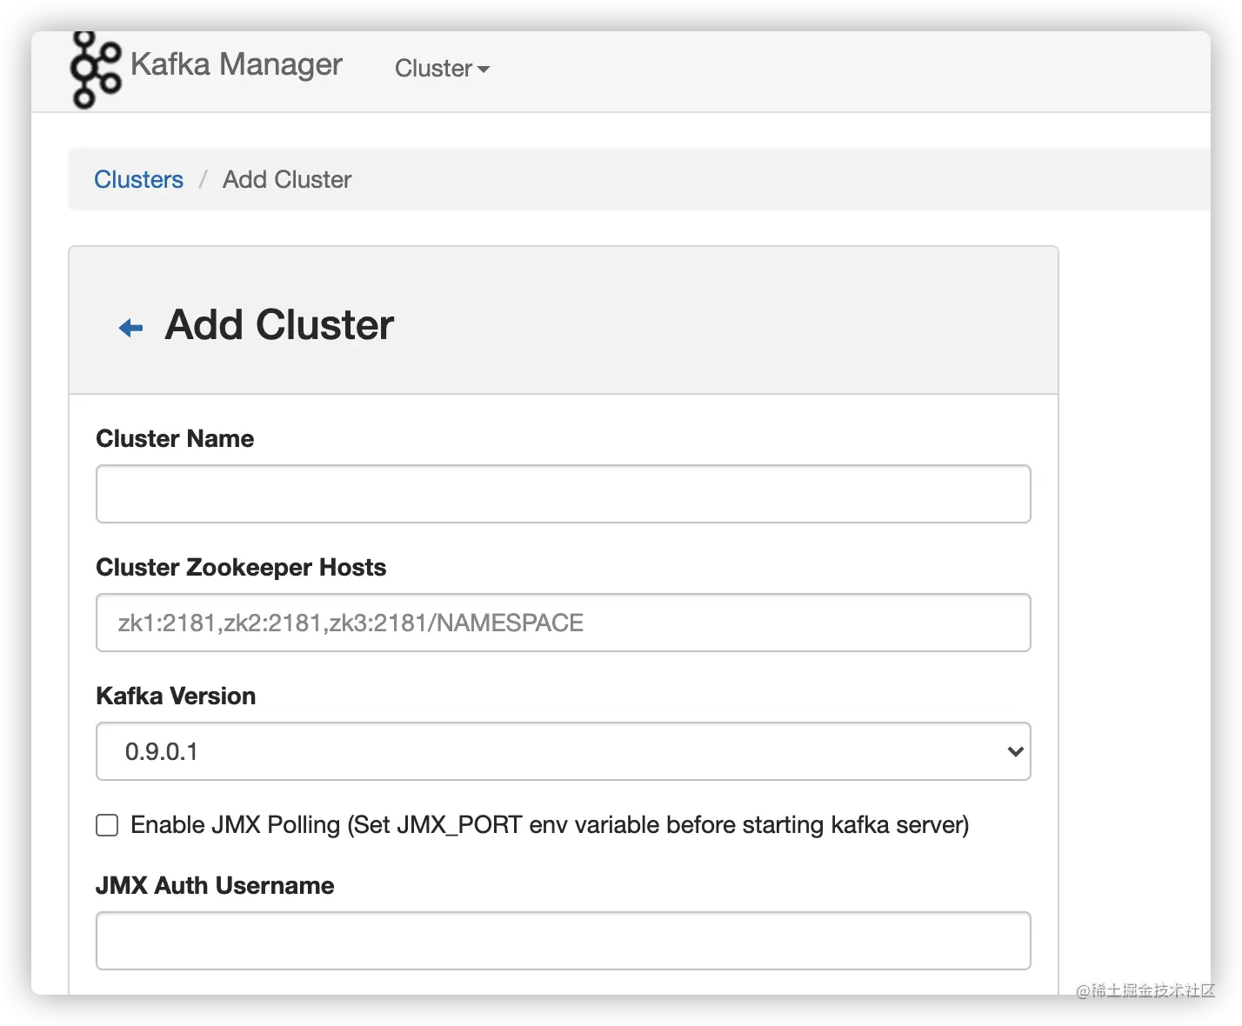Click the caret next to Cluster menu
This screenshot has height=1026, width=1242.
pyautogui.click(x=484, y=70)
